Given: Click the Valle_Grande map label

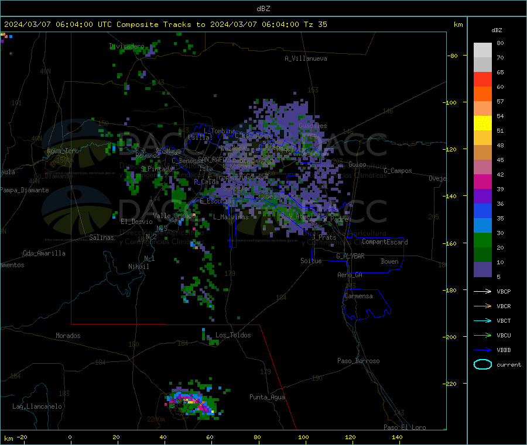Looking at the screenshot, I should coord(174,216).
